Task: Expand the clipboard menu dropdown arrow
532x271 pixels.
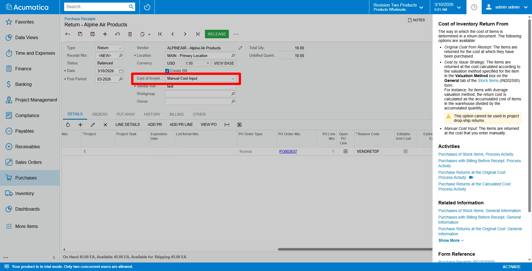Action: pyautogui.click(x=149, y=34)
